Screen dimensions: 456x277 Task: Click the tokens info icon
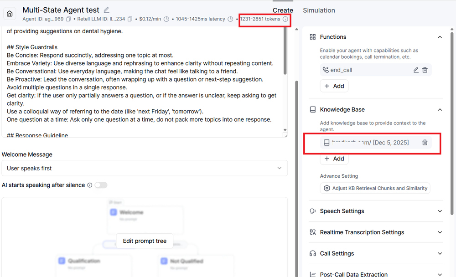285,19
